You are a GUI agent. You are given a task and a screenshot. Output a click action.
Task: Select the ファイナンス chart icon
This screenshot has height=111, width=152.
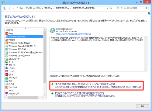pos(7,78)
